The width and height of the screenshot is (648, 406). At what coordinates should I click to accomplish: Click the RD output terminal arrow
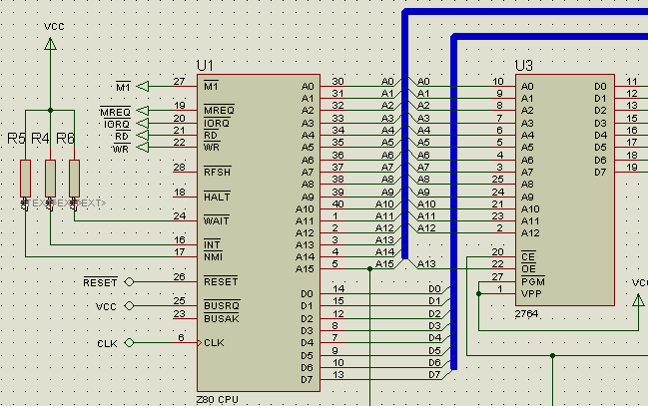[x=143, y=135]
